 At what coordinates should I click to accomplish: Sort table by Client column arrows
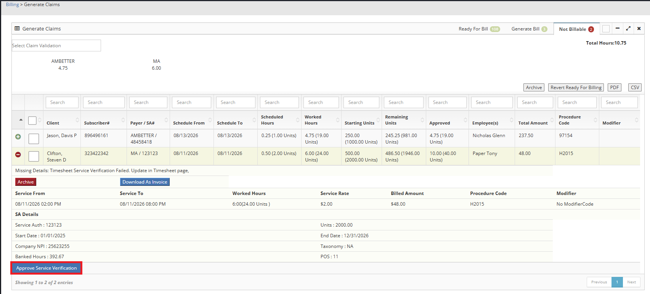coord(77,120)
